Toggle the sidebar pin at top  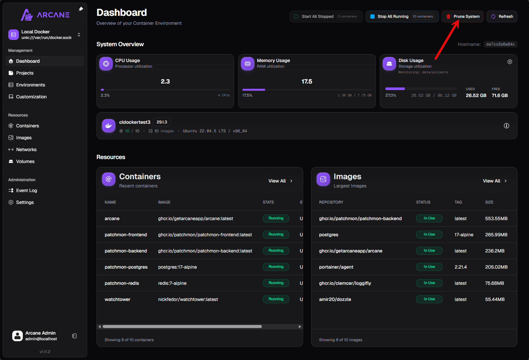coord(81,9)
